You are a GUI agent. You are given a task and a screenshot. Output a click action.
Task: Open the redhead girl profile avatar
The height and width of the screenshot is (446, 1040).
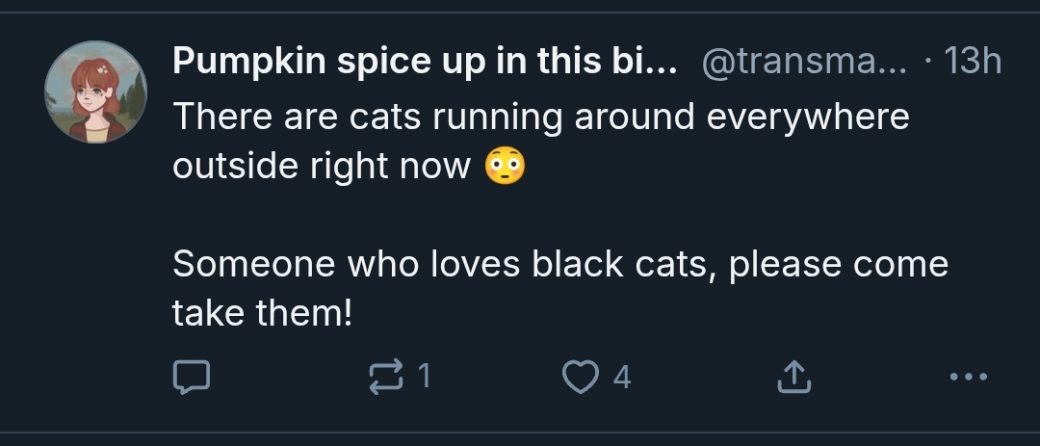click(x=95, y=92)
